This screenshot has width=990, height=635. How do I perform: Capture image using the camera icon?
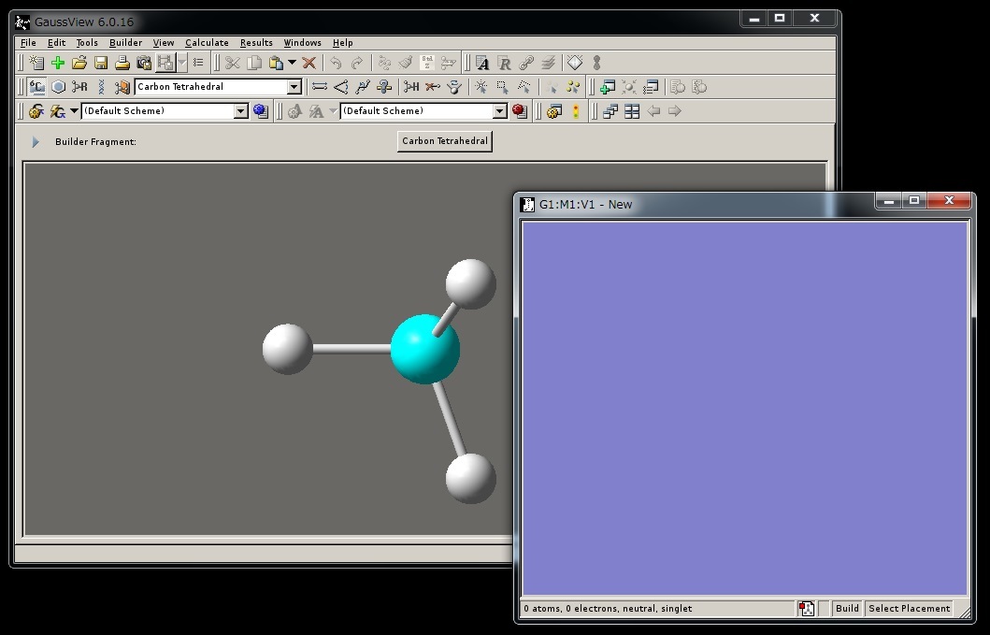(144, 63)
